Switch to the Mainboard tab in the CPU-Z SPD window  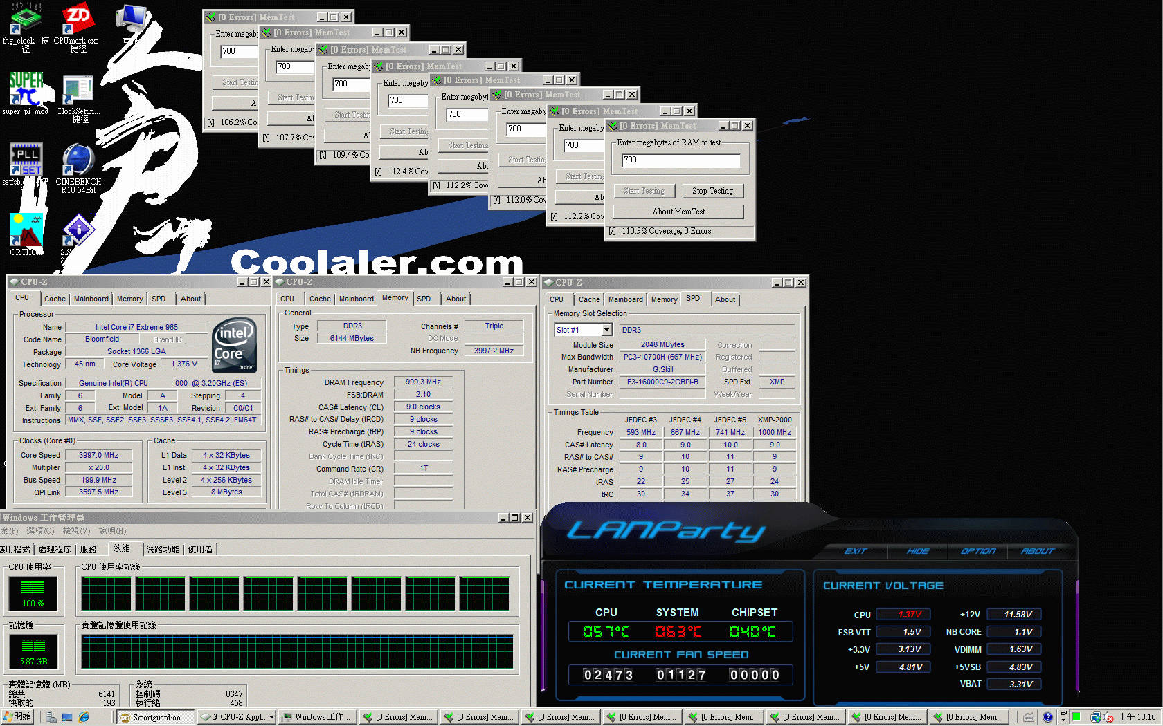(x=626, y=299)
